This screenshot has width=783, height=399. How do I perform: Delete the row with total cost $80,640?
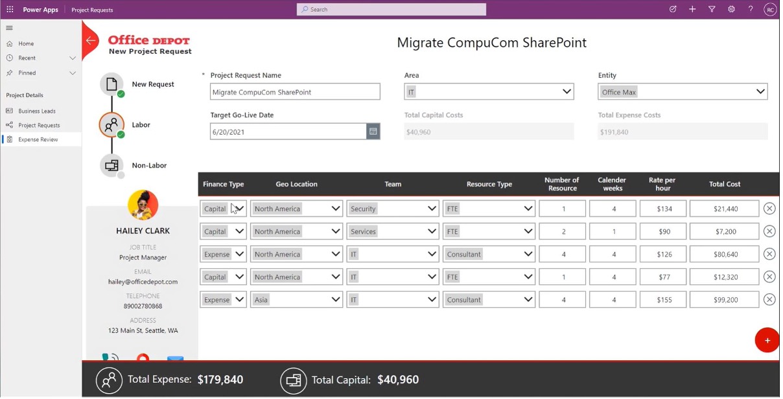click(x=769, y=254)
